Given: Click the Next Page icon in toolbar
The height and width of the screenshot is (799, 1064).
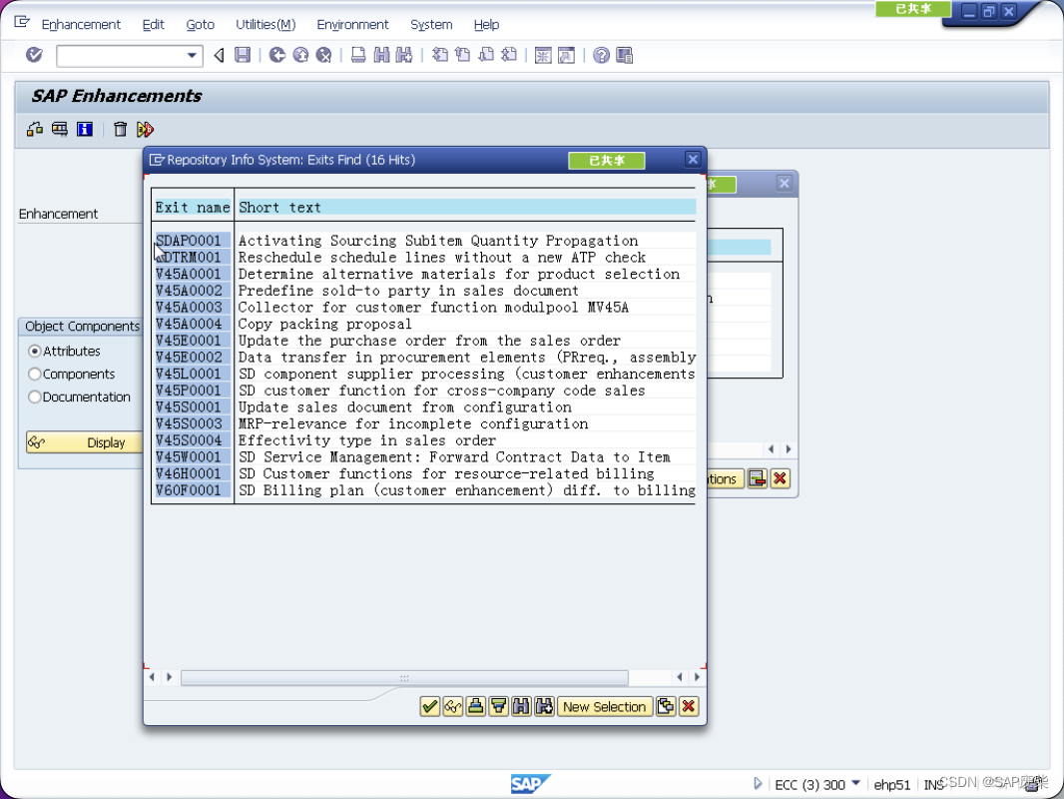Looking at the screenshot, I should [486, 55].
